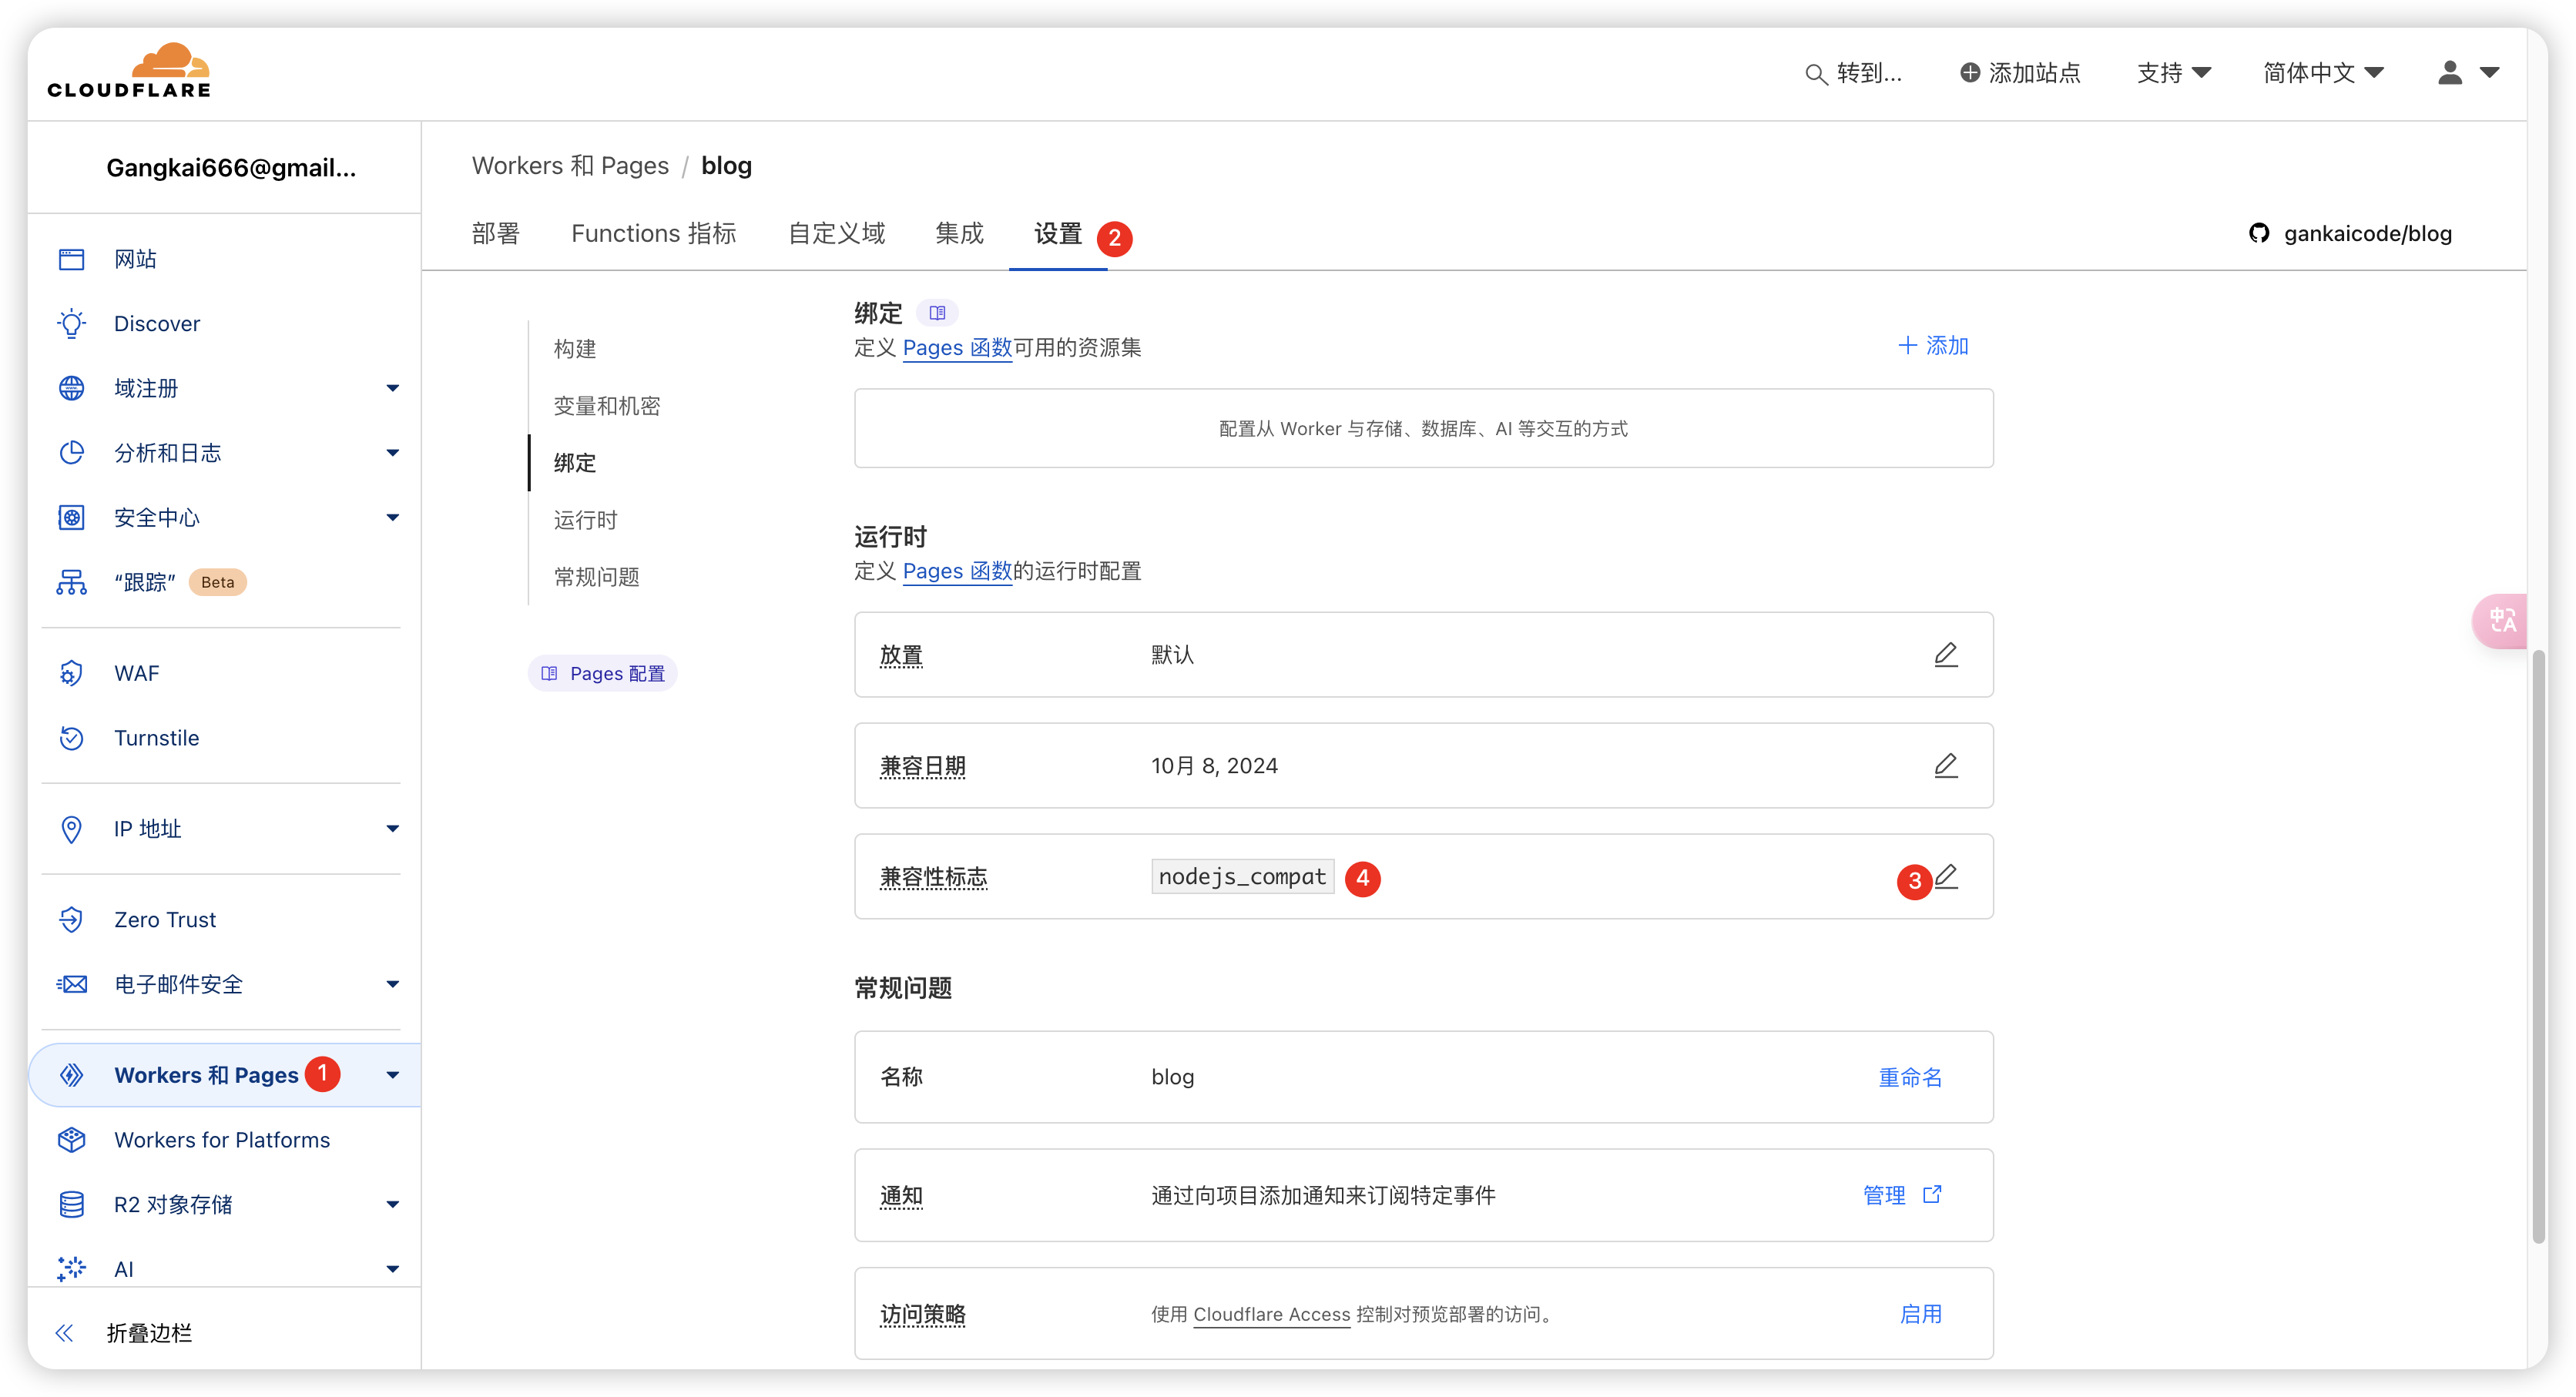Viewport: 2576px width, 1397px height.
Task: Click the floating translate icon on right edge
Action: (x=2501, y=621)
